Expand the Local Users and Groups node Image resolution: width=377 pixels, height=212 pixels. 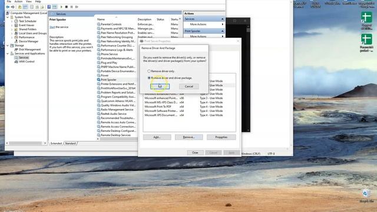(x=12, y=33)
